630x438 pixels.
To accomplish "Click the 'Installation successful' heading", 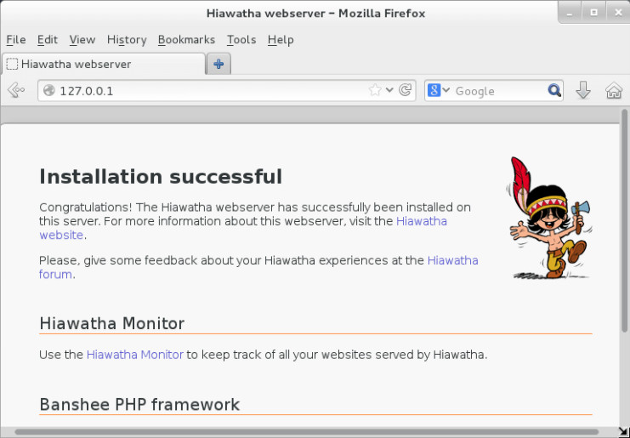I will point(161,176).
